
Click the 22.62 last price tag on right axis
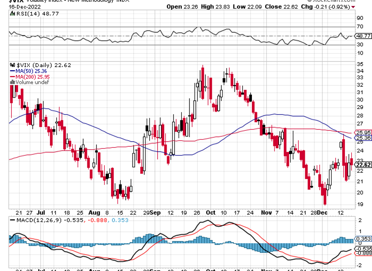point(363,165)
